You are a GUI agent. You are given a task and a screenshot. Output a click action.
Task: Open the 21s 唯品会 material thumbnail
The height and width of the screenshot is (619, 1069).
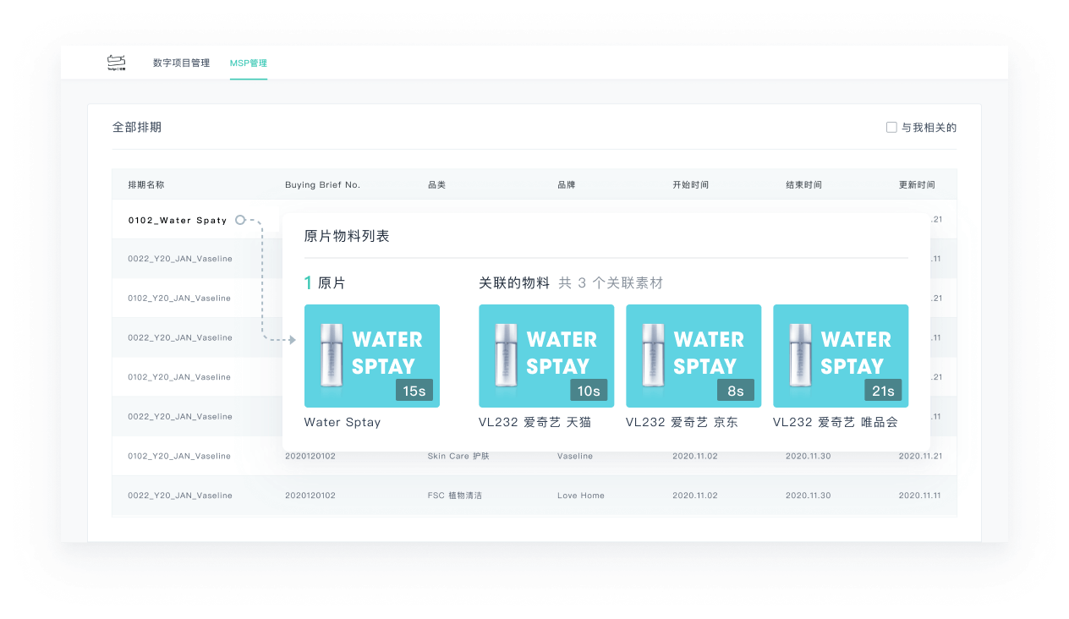click(x=841, y=356)
